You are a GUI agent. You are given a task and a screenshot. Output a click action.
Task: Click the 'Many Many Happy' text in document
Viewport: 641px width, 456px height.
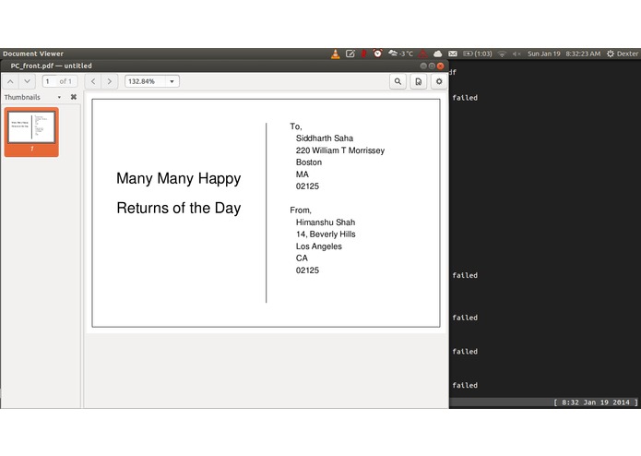tap(179, 179)
